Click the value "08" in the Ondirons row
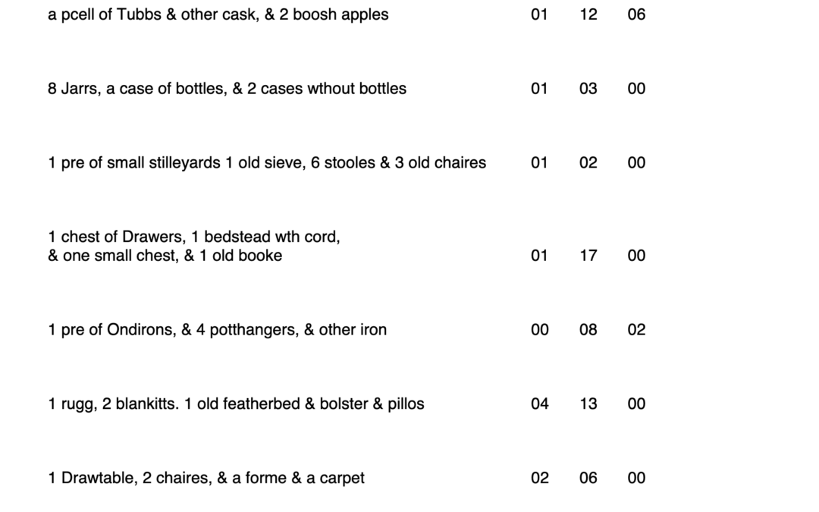 point(588,330)
